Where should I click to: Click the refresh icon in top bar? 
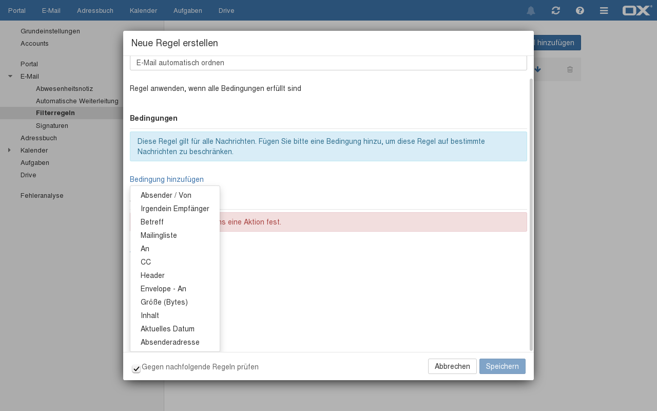(x=555, y=11)
